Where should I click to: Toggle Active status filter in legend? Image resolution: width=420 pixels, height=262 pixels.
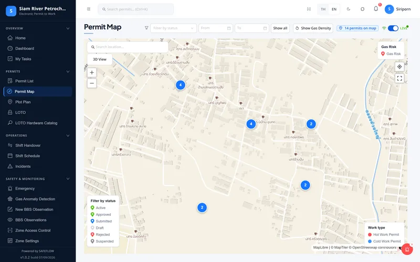pyautogui.click(x=98, y=208)
